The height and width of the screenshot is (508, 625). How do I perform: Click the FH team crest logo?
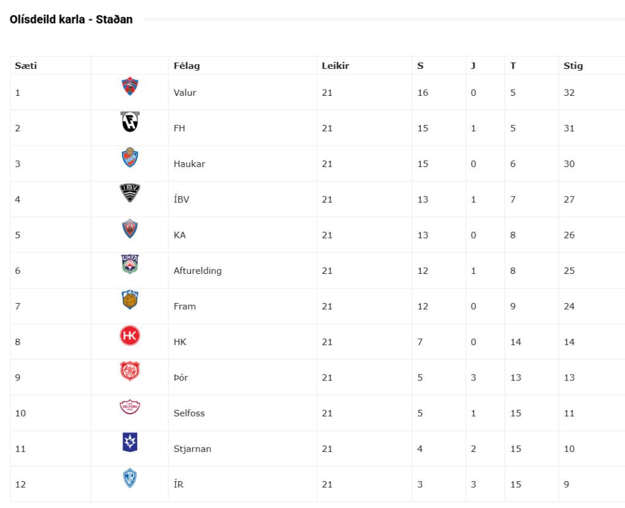tap(129, 122)
